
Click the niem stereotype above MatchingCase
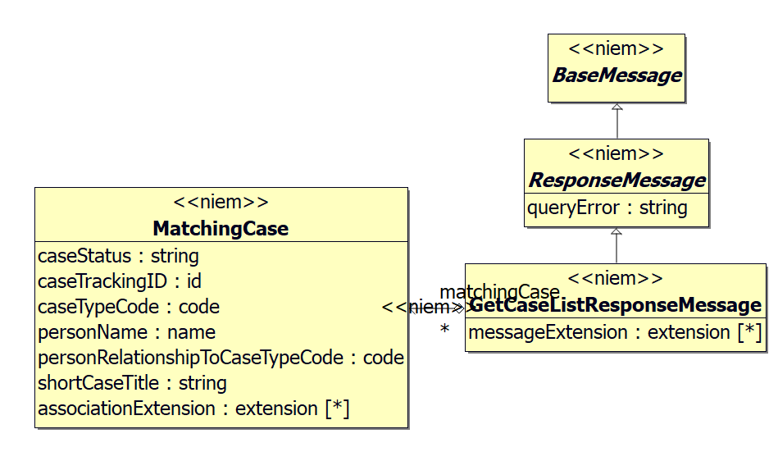221,203
